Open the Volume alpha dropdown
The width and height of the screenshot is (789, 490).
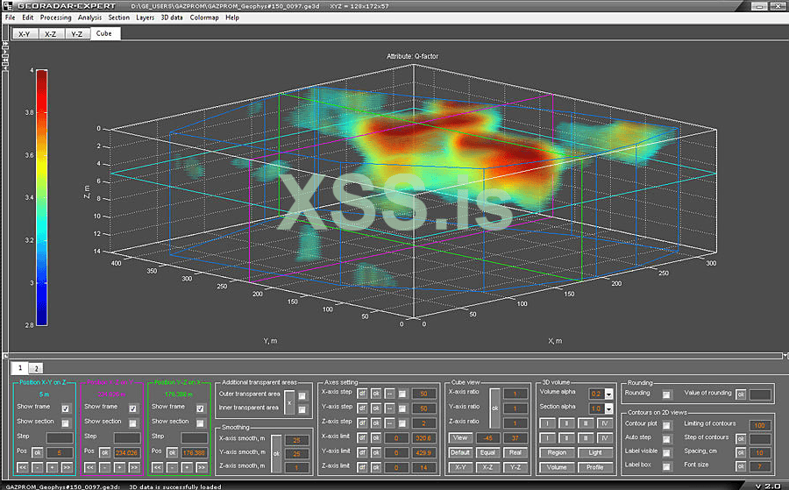[608, 394]
